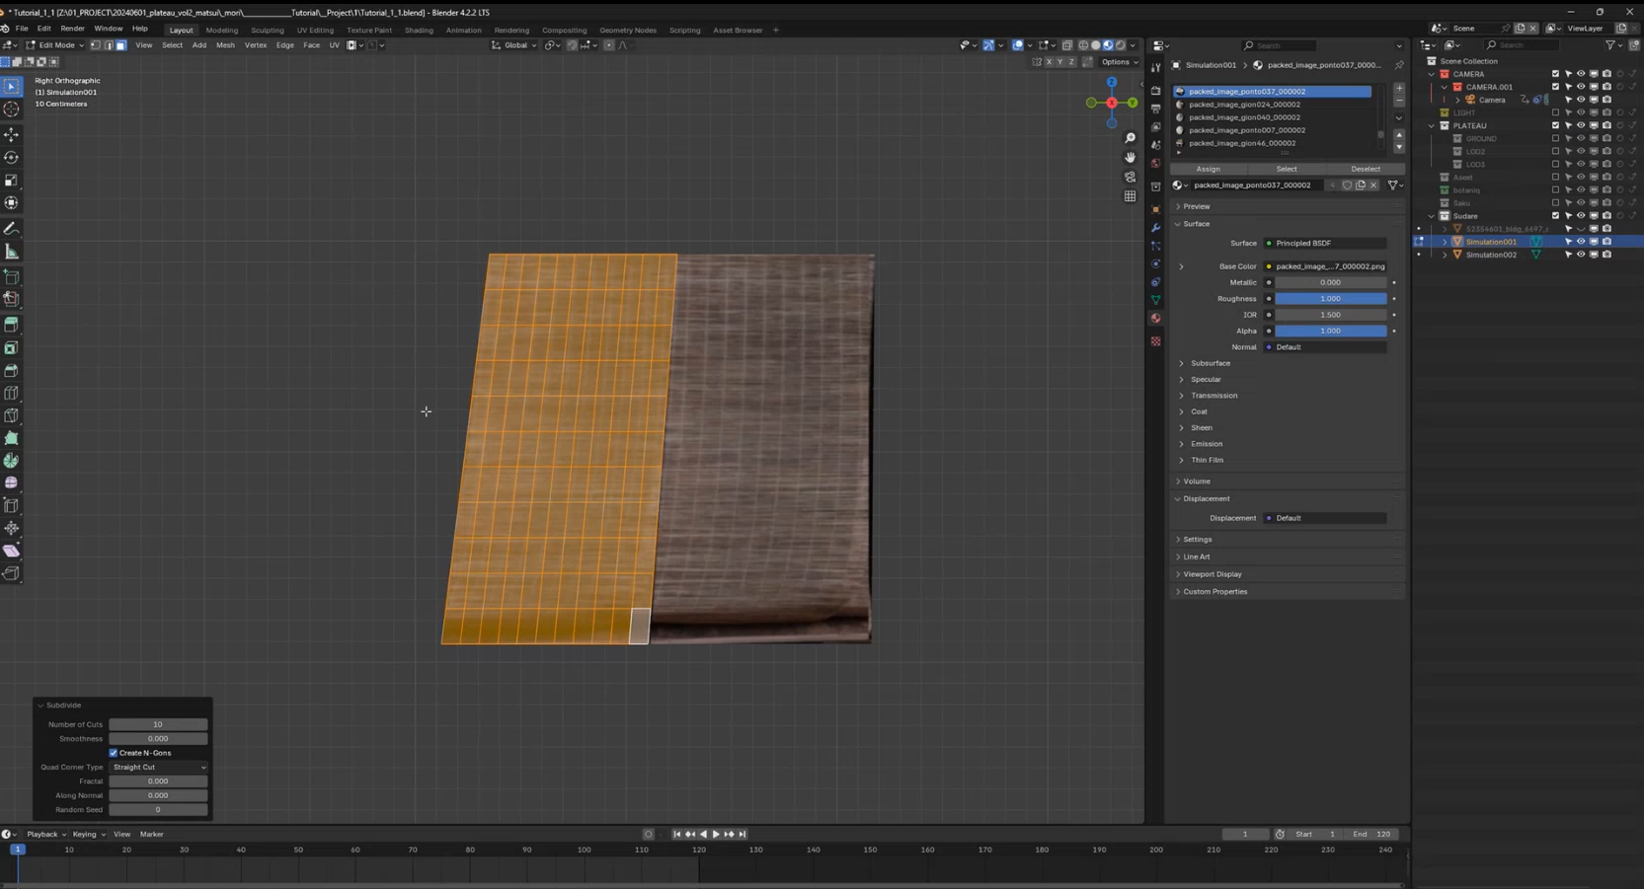The height and width of the screenshot is (889, 1644).
Task: Activate the Move tool
Action: tap(12, 134)
